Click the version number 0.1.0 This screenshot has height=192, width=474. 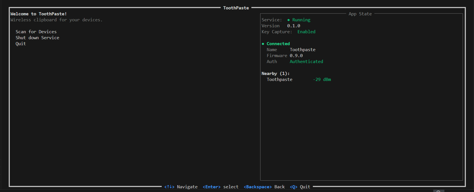pos(294,26)
